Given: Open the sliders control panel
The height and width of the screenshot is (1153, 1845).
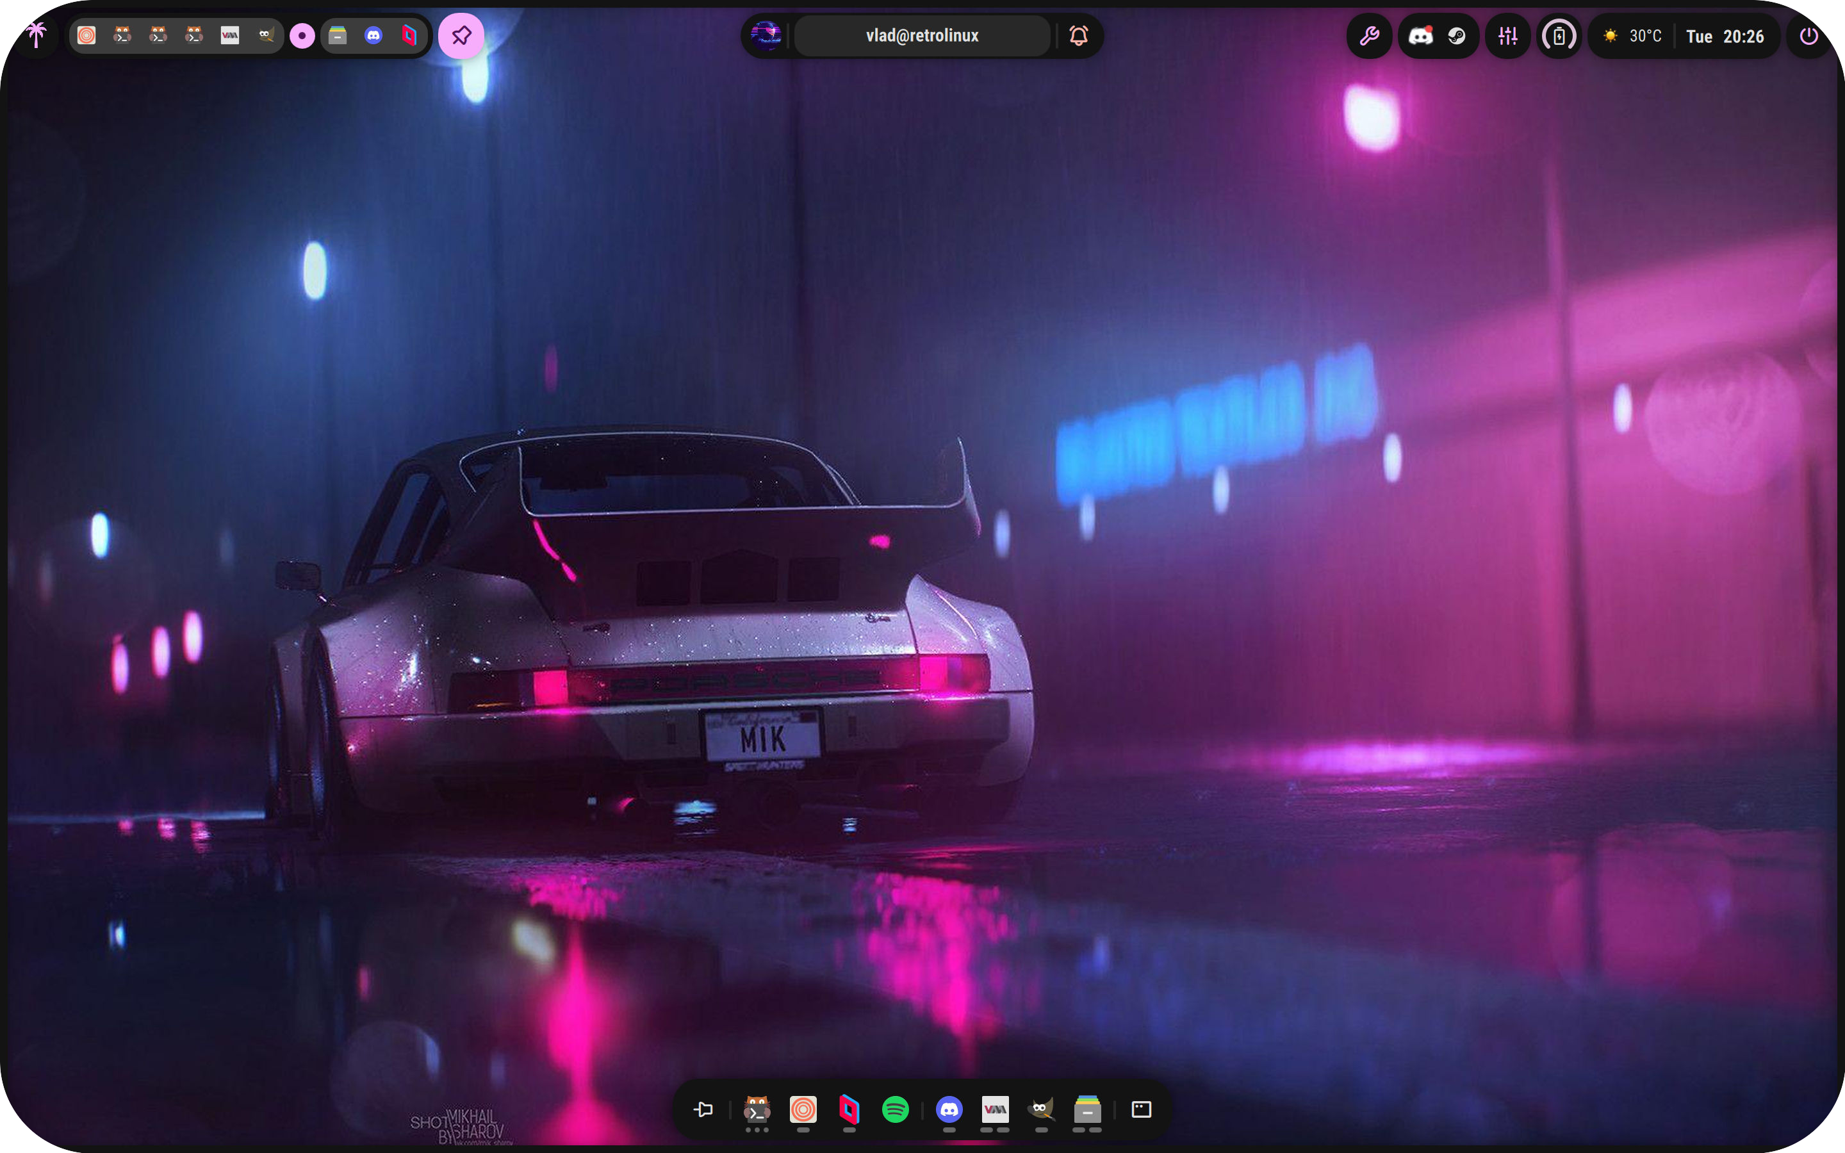Looking at the screenshot, I should coord(1508,35).
